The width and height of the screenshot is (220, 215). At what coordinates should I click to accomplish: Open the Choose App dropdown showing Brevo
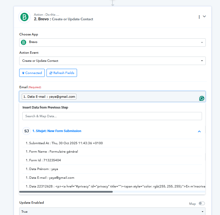click(112, 42)
